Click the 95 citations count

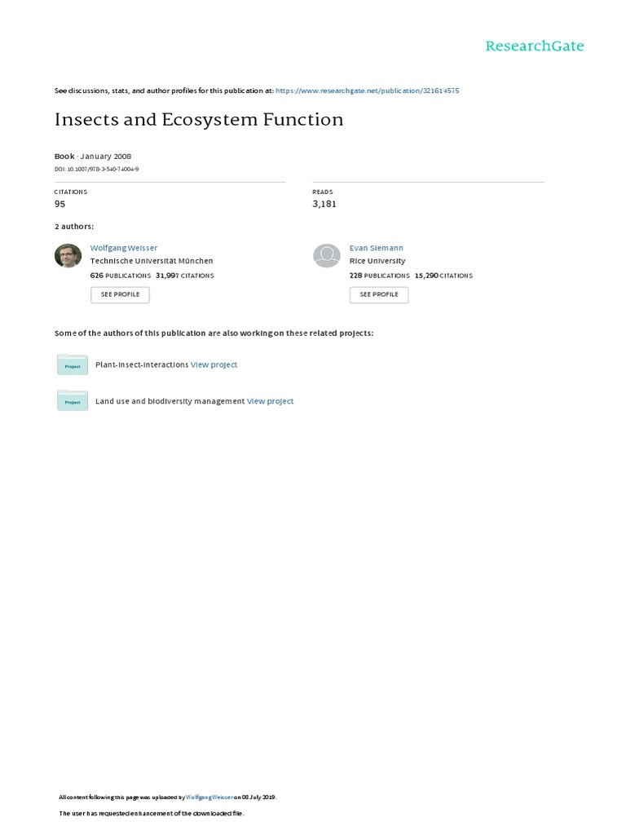(60, 204)
